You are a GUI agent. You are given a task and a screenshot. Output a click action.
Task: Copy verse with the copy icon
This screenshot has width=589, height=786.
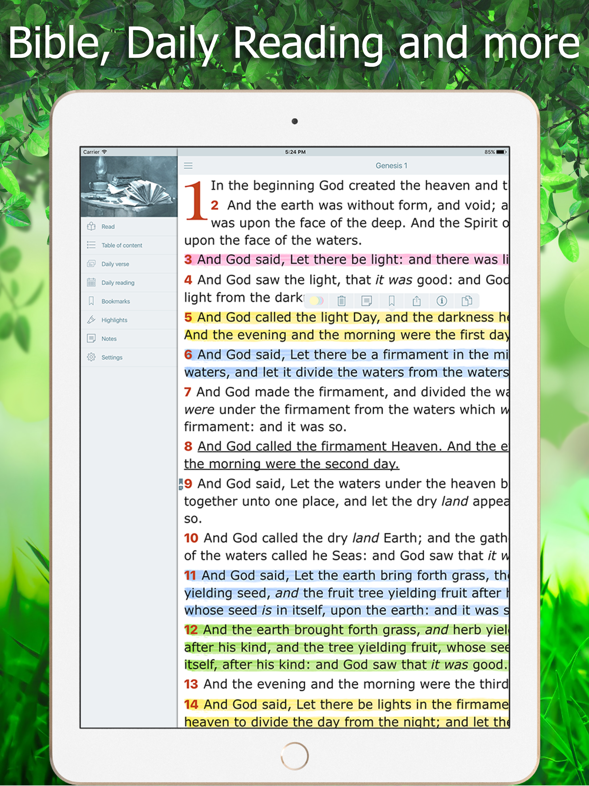click(x=467, y=301)
